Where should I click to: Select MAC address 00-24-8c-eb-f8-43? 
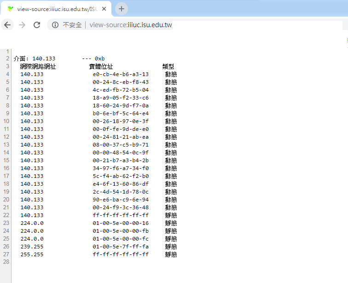(x=121, y=82)
